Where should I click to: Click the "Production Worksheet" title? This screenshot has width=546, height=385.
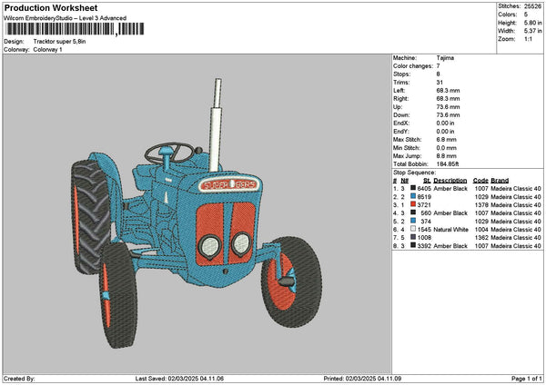(51, 7)
